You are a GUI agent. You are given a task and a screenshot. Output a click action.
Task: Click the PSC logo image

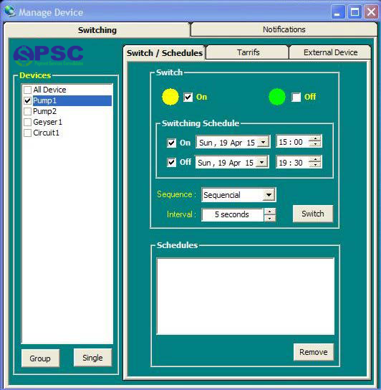coord(49,55)
